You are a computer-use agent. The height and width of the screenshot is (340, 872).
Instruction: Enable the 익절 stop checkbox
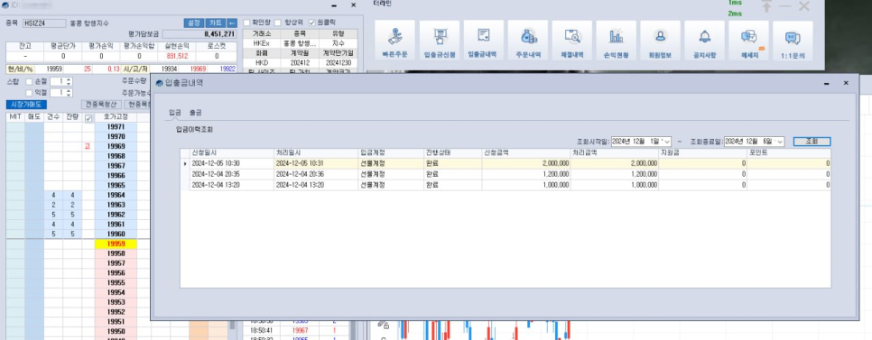(x=30, y=92)
